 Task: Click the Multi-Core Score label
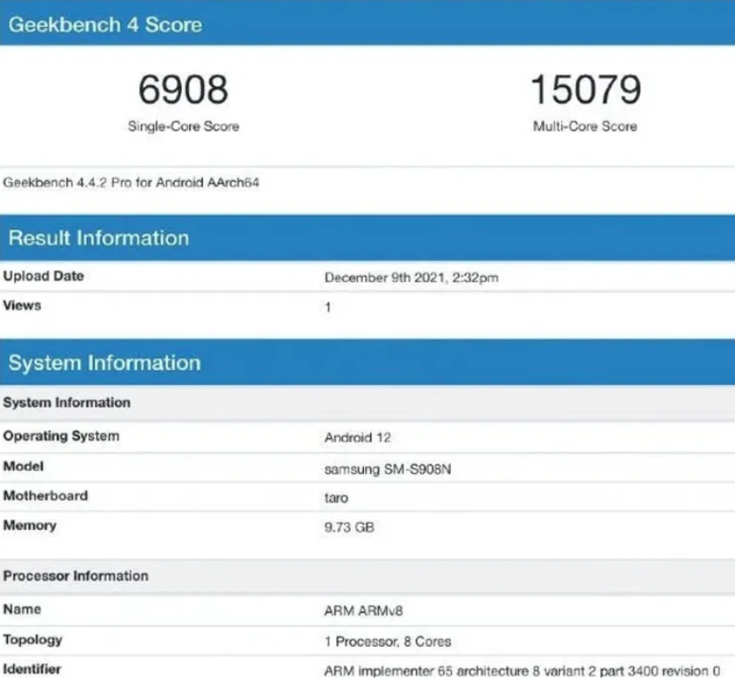(x=585, y=126)
